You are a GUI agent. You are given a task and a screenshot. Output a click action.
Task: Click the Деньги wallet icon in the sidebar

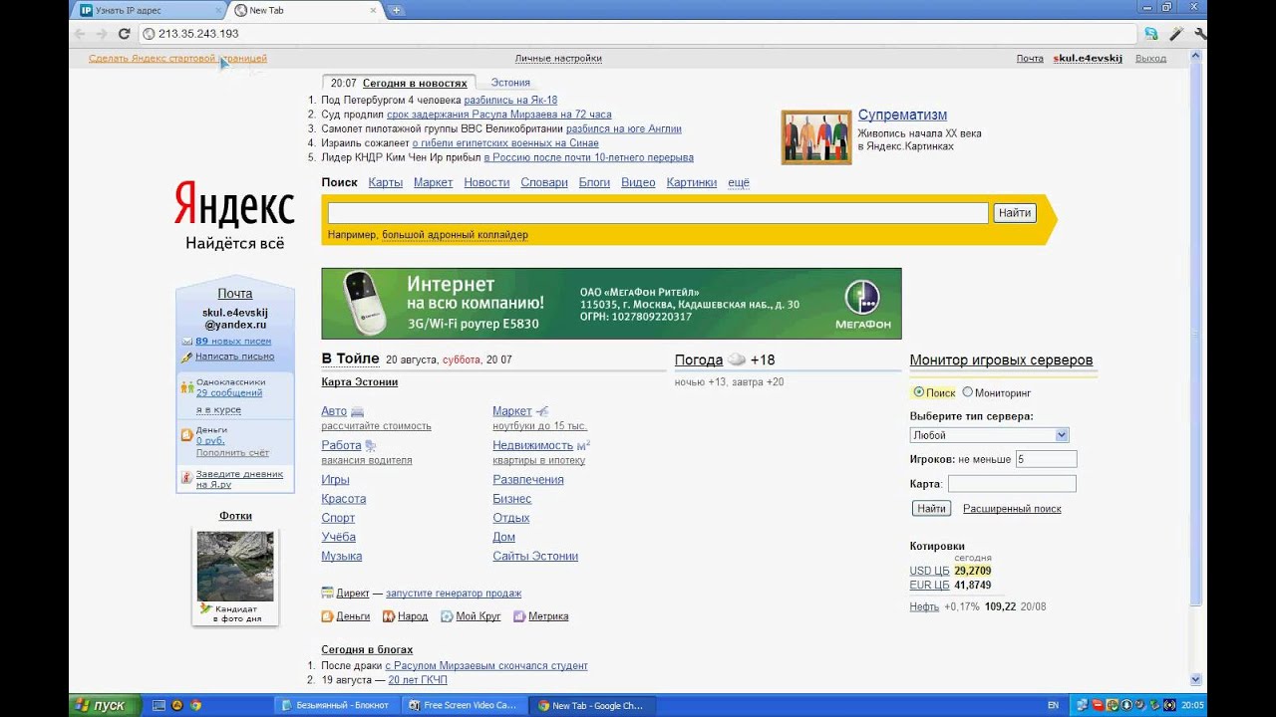187,434
